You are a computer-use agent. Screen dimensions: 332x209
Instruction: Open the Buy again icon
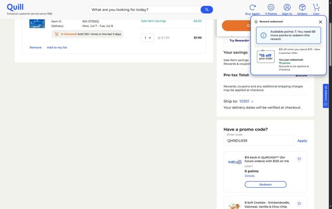point(253,7)
